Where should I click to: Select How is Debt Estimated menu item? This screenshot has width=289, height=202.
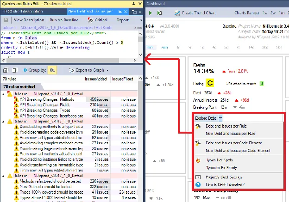point(225,184)
